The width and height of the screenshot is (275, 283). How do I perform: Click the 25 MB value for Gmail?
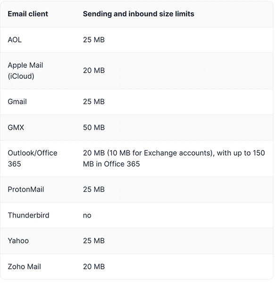pyautogui.click(x=94, y=101)
